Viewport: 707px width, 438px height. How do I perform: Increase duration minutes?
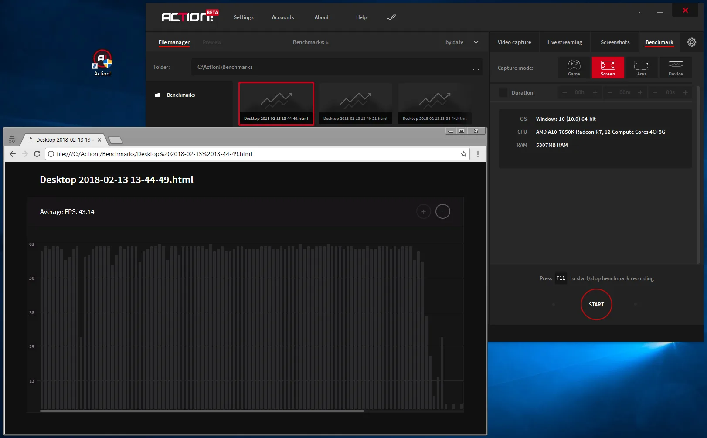[x=640, y=92]
